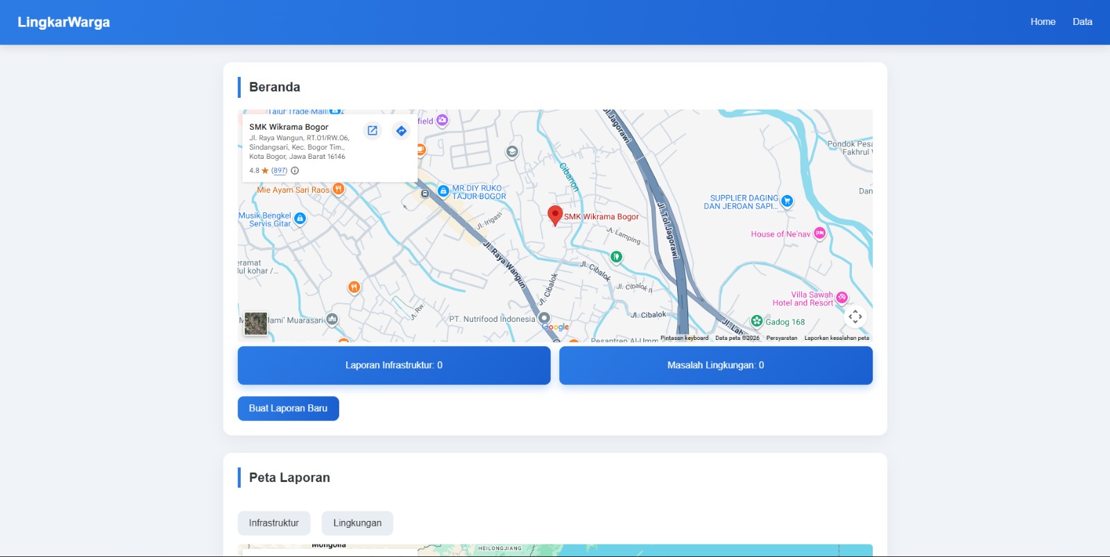Select the PT. Nutrifood Indonesia marker
Image resolution: width=1110 pixels, height=557 pixels.
pos(545,318)
